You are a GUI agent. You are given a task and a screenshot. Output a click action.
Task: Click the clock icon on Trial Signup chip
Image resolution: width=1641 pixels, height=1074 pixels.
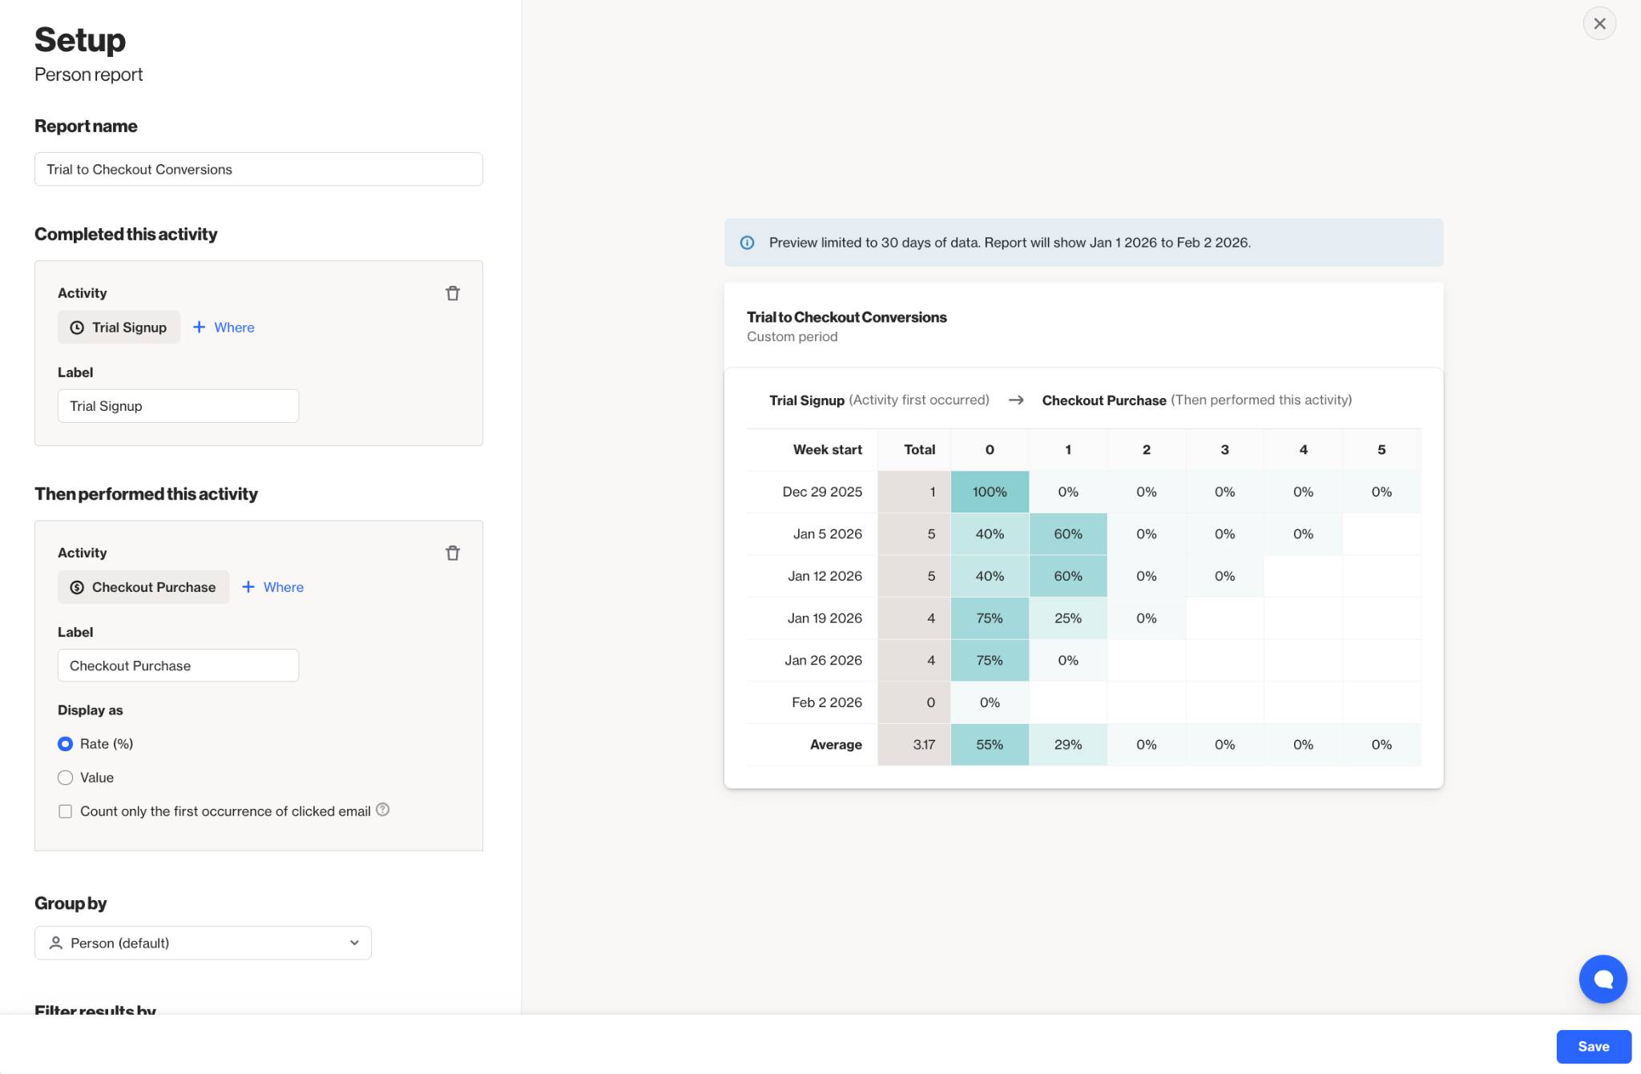pos(77,328)
